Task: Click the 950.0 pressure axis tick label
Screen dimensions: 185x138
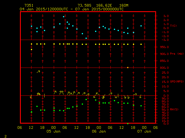Action: coord(164,47)
